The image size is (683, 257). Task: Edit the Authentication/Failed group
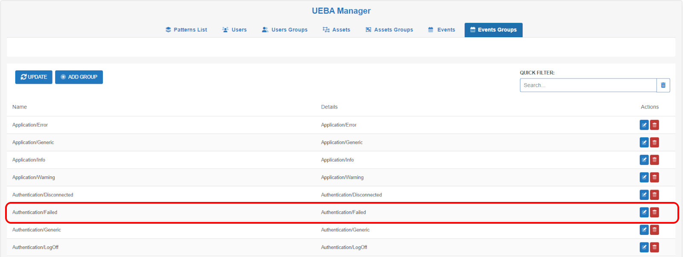coord(644,212)
